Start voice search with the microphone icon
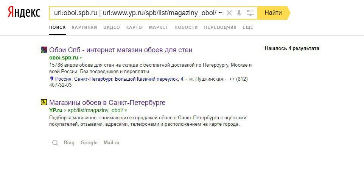This screenshot has height=175, width=364. [239, 13]
